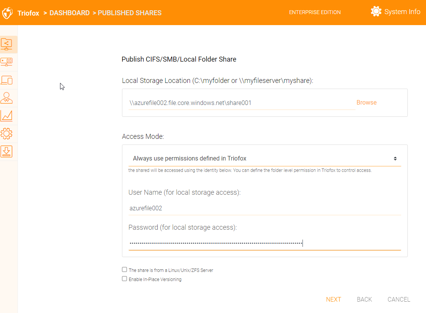Click Browse for storage location
This screenshot has height=313, width=426.
pos(366,103)
